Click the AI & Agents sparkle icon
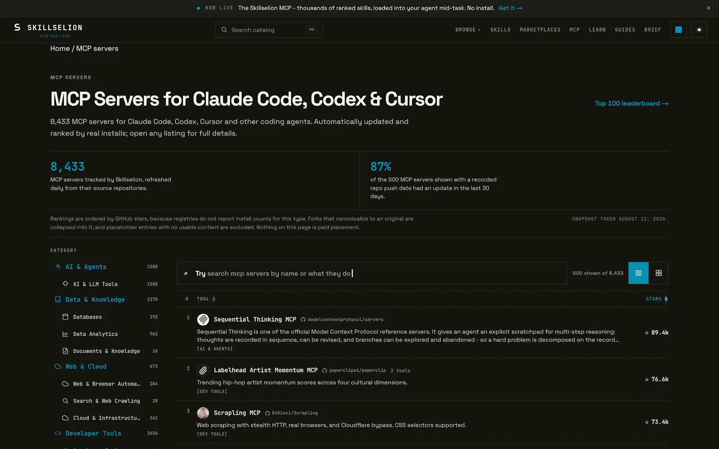719x449 pixels. (x=58, y=267)
